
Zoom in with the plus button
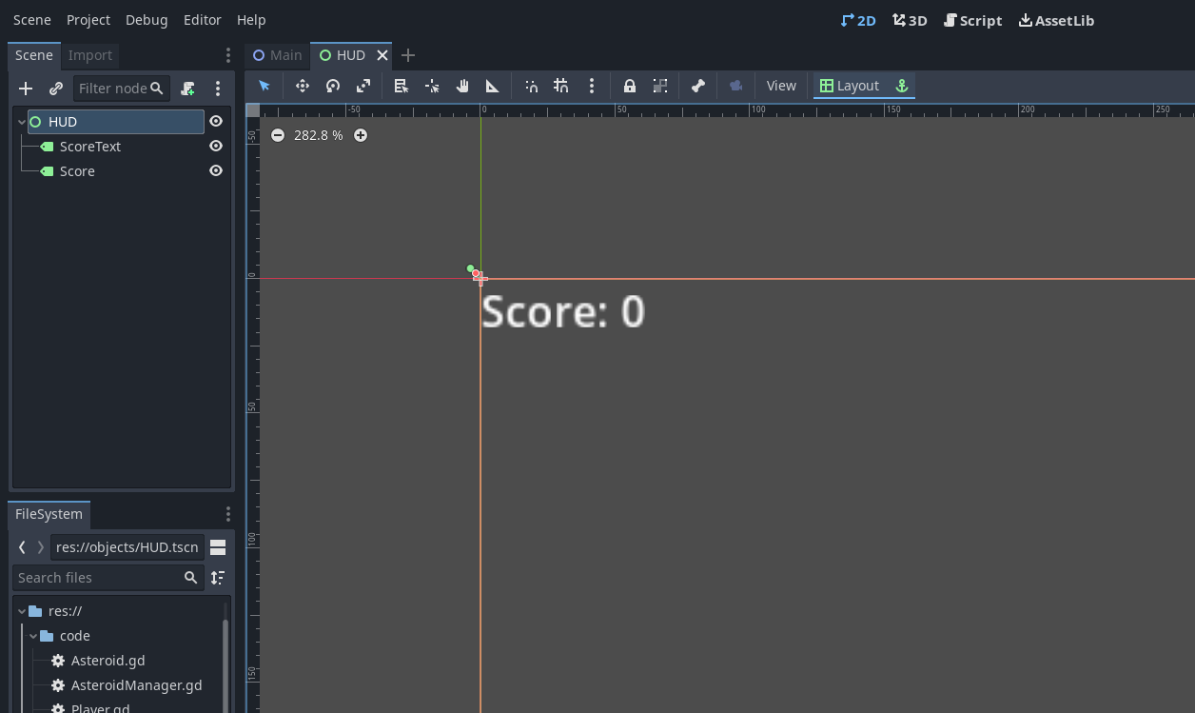[x=361, y=135]
